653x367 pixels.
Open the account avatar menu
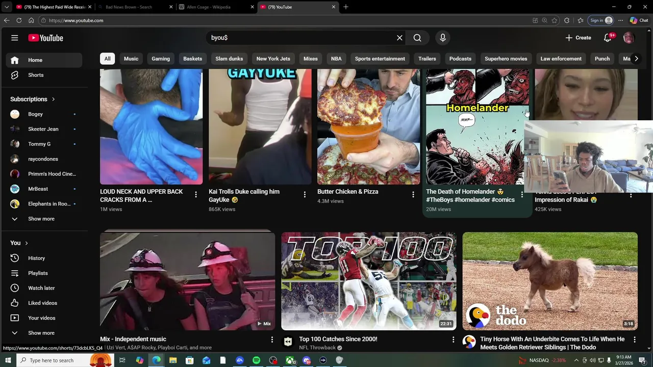629,38
